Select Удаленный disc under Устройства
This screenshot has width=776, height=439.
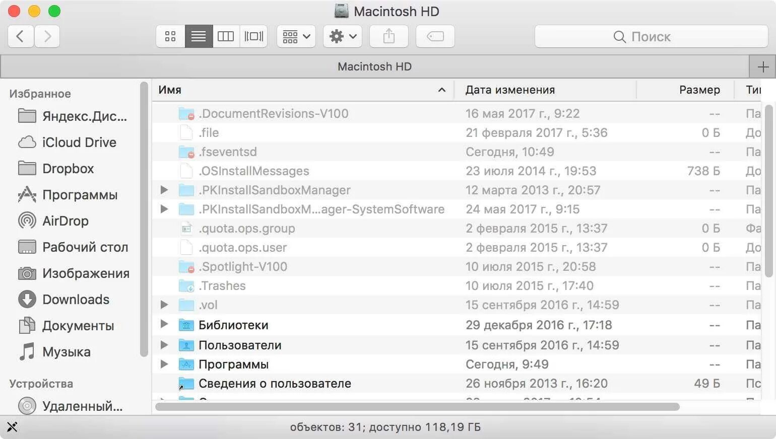click(71, 406)
